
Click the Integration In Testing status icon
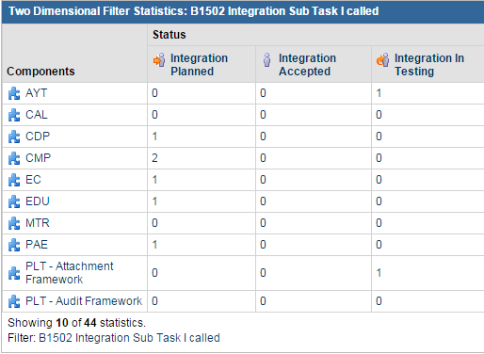[382, 59]
